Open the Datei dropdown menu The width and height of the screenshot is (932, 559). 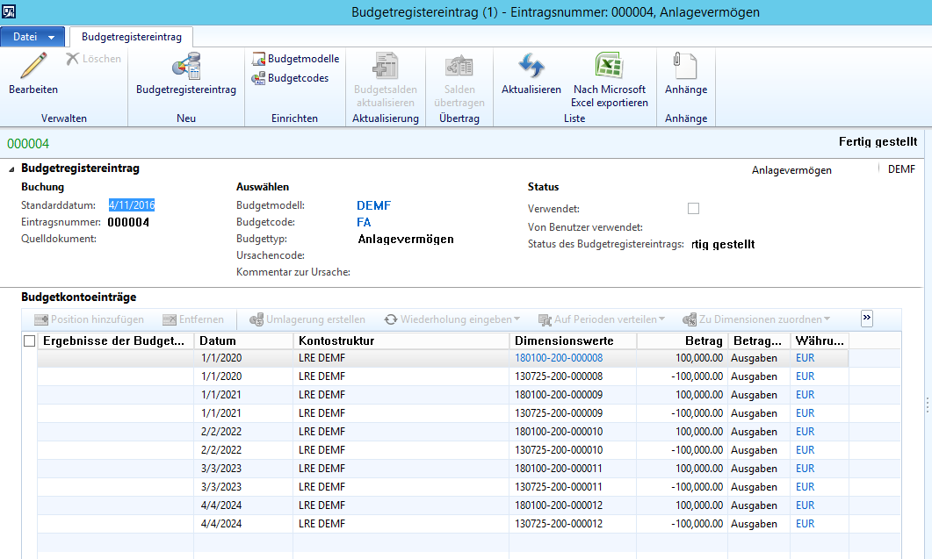[33, 37]
